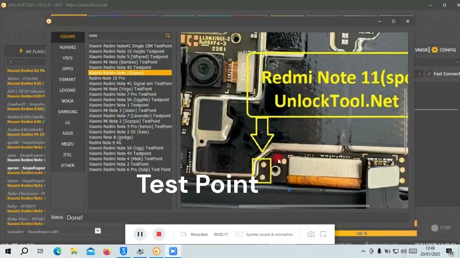Open File Explorer from the taskbar
This screenshot has height=258, width=460.
[74, 252]
